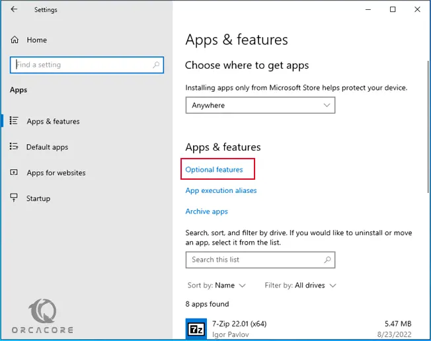Open the Archive apps link
The height and width of the screenshot is (341, 431).
pos(207,211)
